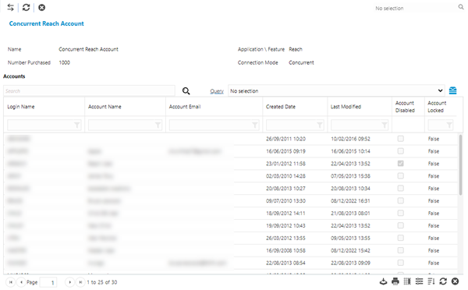Click the magnifier icon next to accounts search
This screenshot has height=290, width=468.
[186, 91]
